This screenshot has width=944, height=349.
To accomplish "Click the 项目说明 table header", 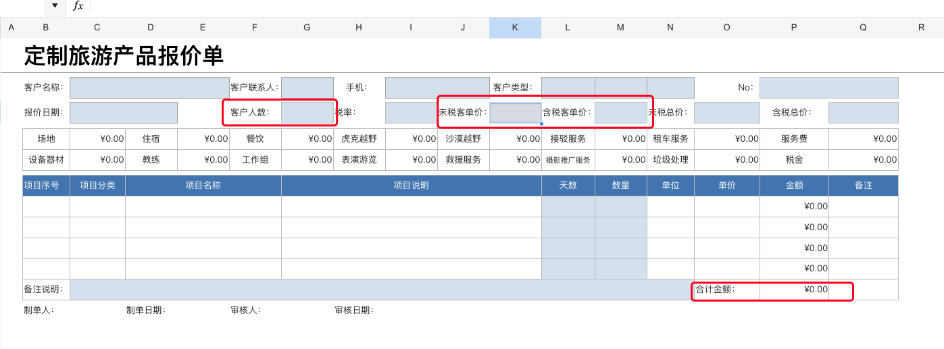I will point(412,186).
